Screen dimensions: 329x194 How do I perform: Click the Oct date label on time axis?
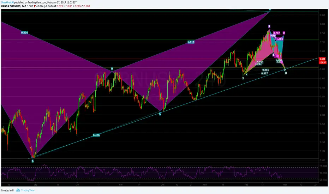coord(77,185)
